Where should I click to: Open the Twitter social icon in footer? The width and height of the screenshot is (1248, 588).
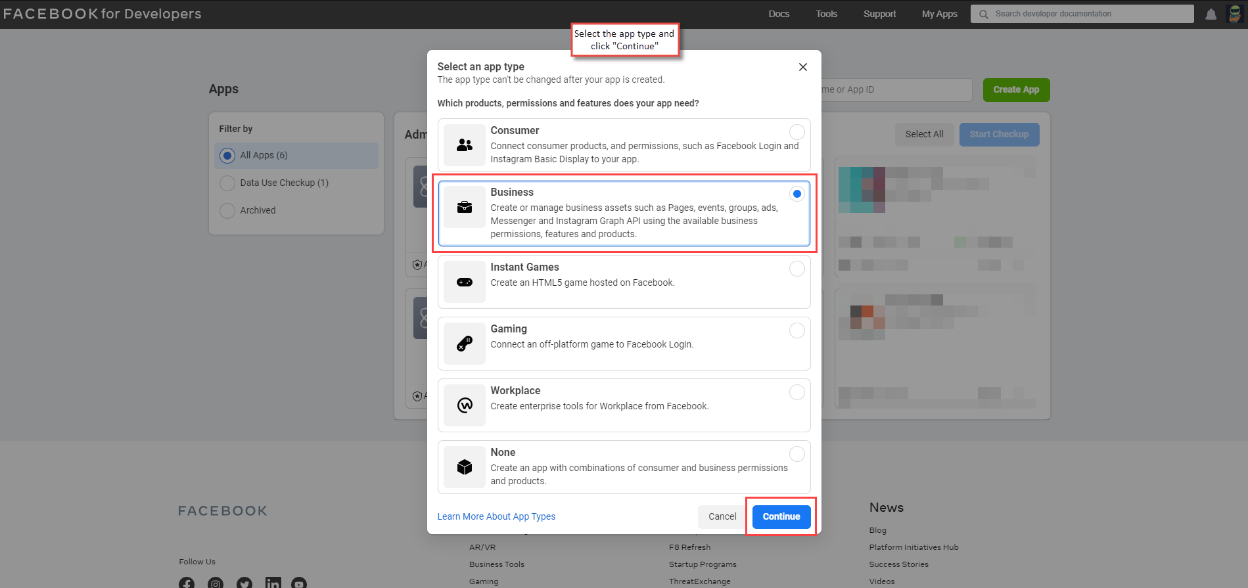244,583
